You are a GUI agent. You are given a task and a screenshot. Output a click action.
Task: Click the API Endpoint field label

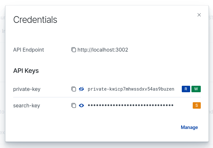click(29, 50)
